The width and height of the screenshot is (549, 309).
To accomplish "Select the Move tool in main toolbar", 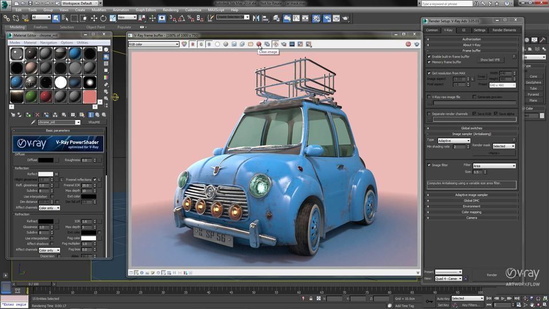I will 94,18.
